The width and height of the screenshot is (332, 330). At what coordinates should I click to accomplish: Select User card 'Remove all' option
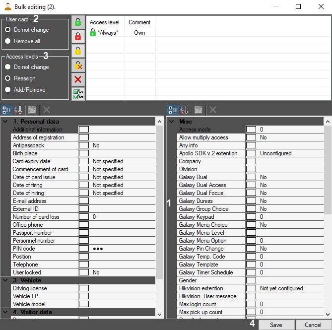(x=8, y=41)
